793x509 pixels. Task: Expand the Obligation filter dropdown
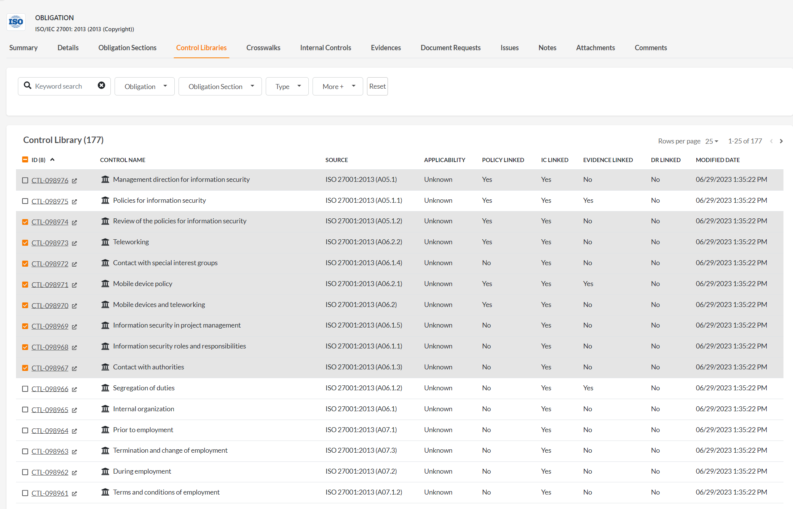coord(145,86)
